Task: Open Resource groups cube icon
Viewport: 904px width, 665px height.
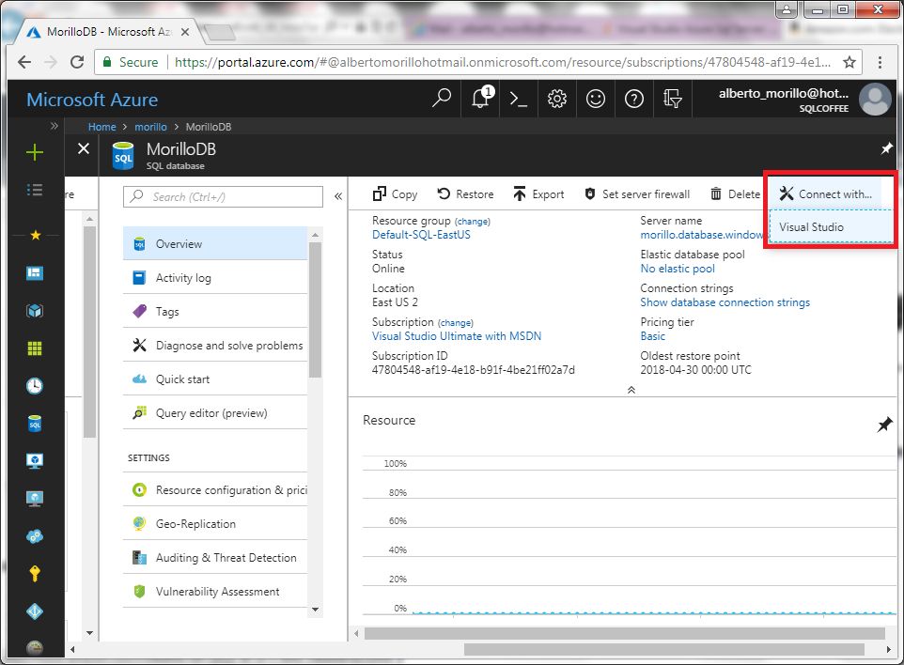Action: click(x=35, y=311)
